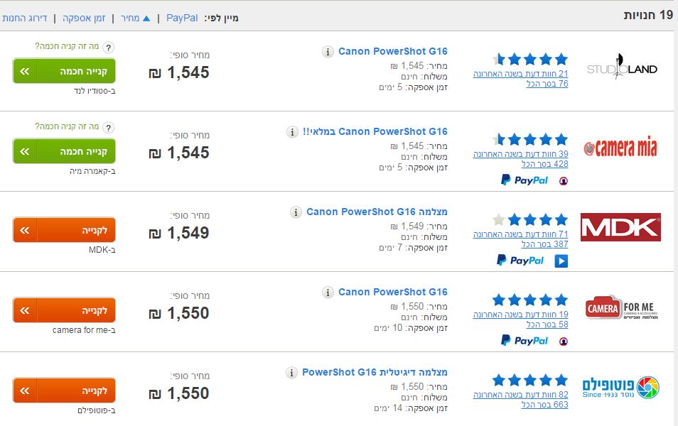Viewport: 678px width, 426px height.
Task: Open the Studio Land store logo
Action: (x=621, y=69)
